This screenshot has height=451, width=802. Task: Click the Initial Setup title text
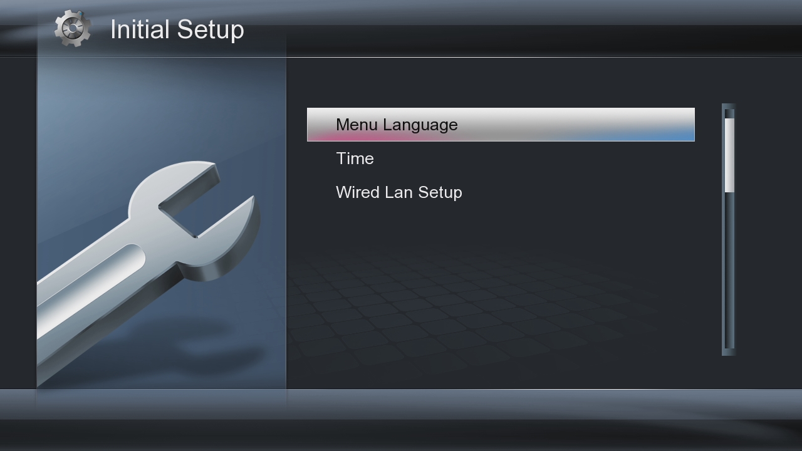(177, 29)
